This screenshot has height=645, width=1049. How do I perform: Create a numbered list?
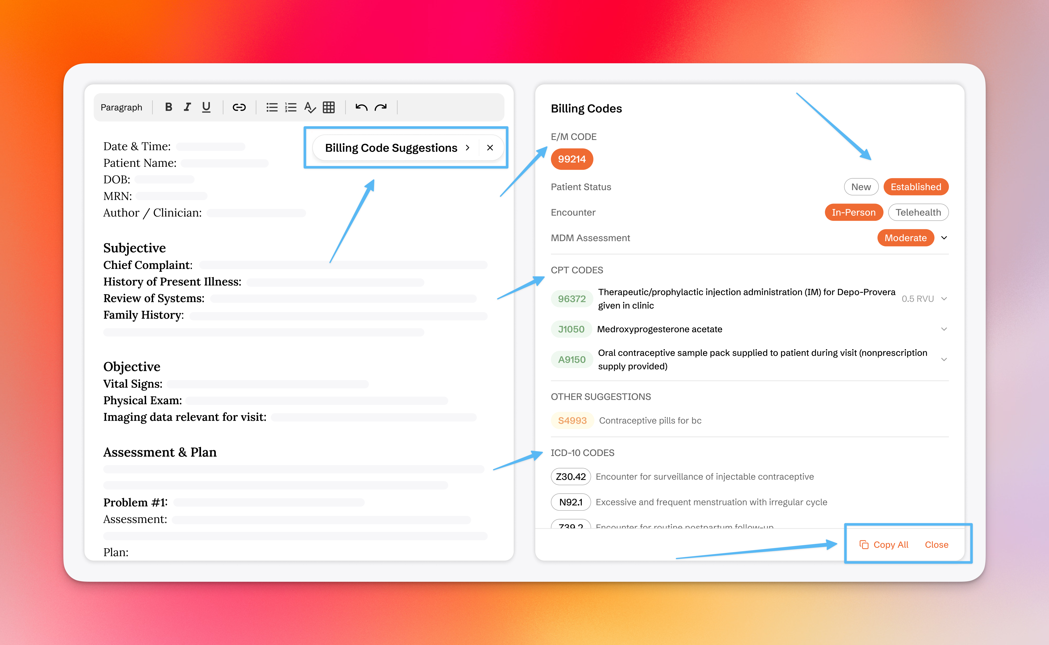pos(291,107)
